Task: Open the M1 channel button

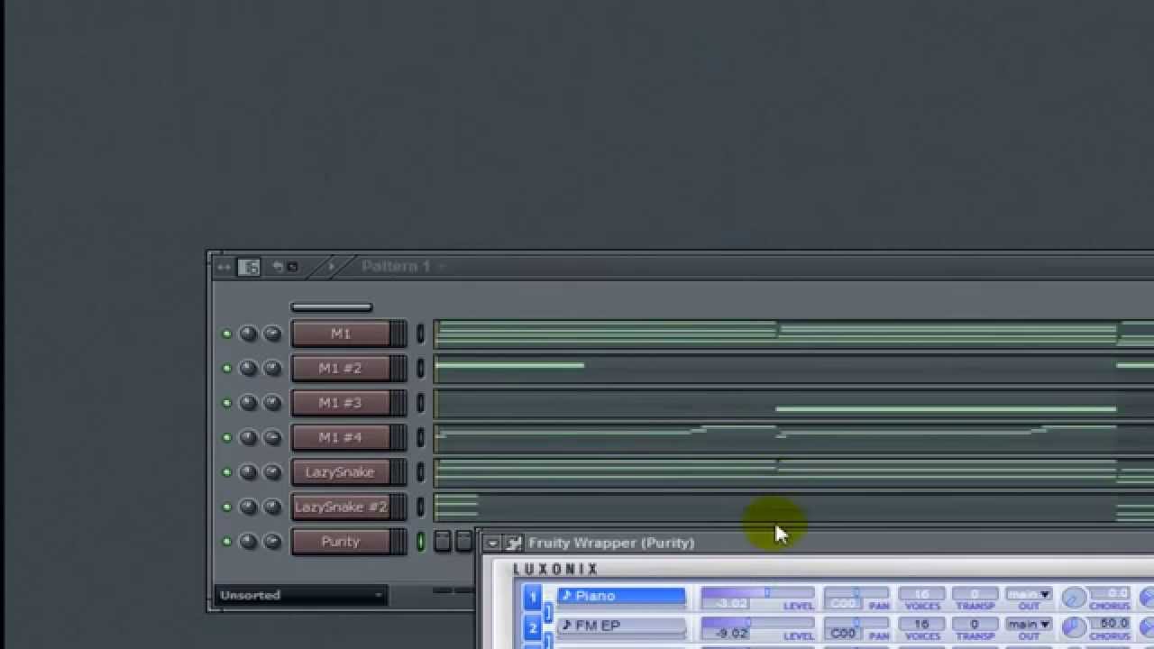Action: pyautogui.click(x=341, y=334)
